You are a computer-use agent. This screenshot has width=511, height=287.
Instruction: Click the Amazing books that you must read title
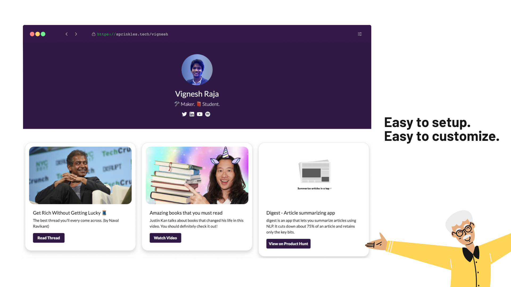click(x=186, y=213)
